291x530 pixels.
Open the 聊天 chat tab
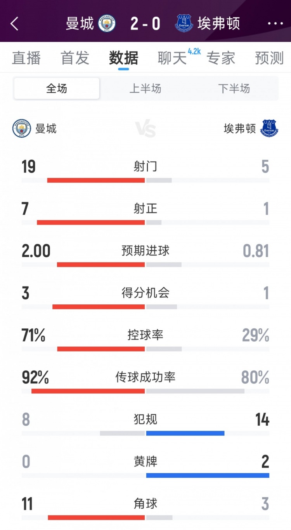click(172, 58)
